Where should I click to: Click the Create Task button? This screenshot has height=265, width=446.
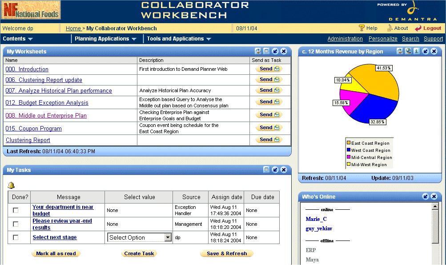pyautogui.click(x=139, y=253)
